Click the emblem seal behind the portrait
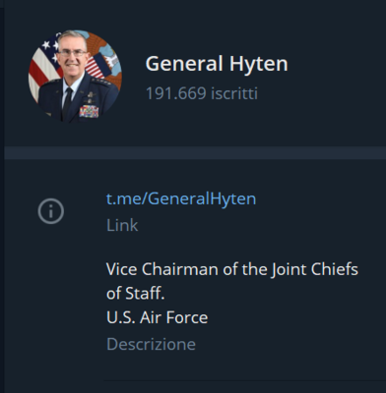The image size is (386, 393). 103,58
